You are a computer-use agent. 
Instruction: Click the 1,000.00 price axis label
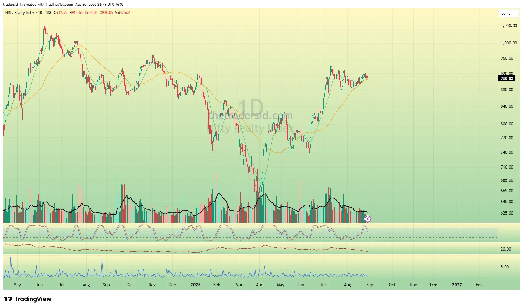[509, 43]
